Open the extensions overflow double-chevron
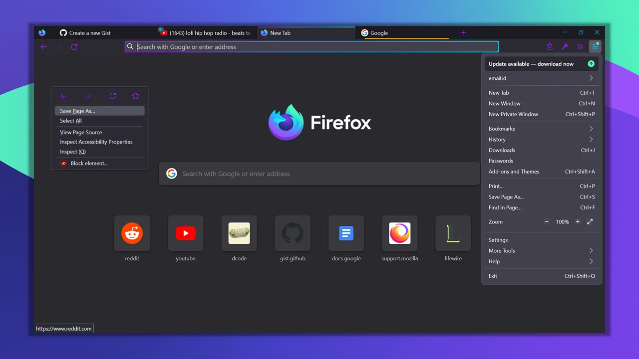Image resolution: width=639 pixels, height=359 pixels. [580, 46]
